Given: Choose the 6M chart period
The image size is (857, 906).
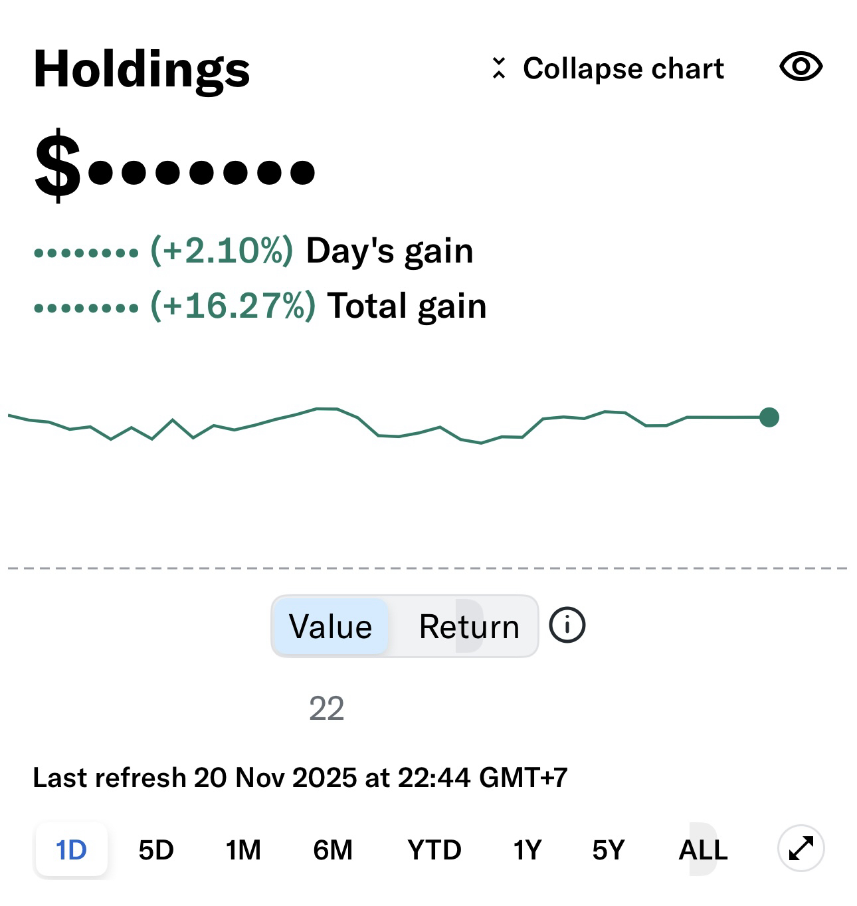Looking at the screenshot, I should coord(333,849).
